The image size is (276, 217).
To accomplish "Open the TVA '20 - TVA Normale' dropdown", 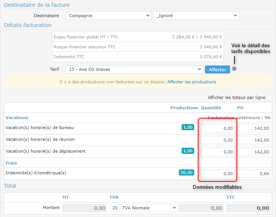I will click(x=143, y=208).
